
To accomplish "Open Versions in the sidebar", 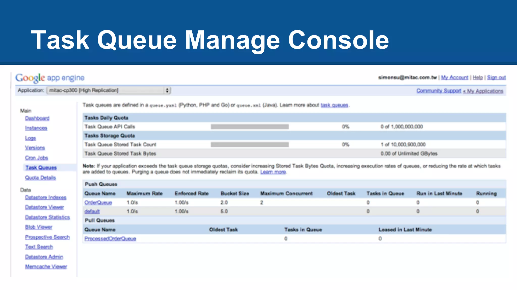I will tap(35, 148).
